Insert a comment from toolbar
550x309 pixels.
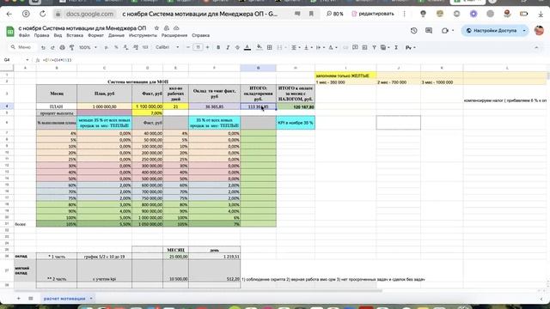[x=355, y=47]
